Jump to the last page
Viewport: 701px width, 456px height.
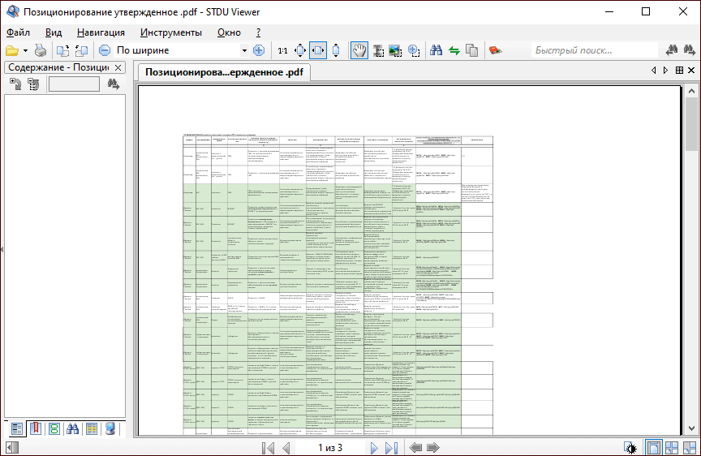(390, 448)
